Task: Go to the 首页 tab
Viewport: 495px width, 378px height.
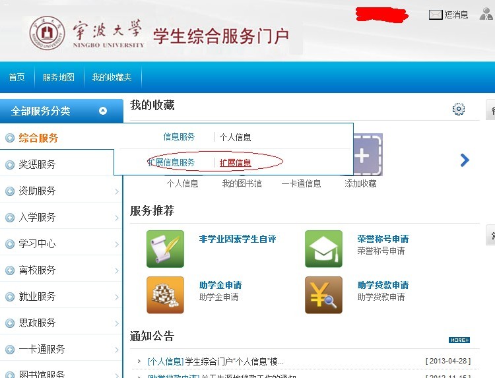Action: (16, 78)
